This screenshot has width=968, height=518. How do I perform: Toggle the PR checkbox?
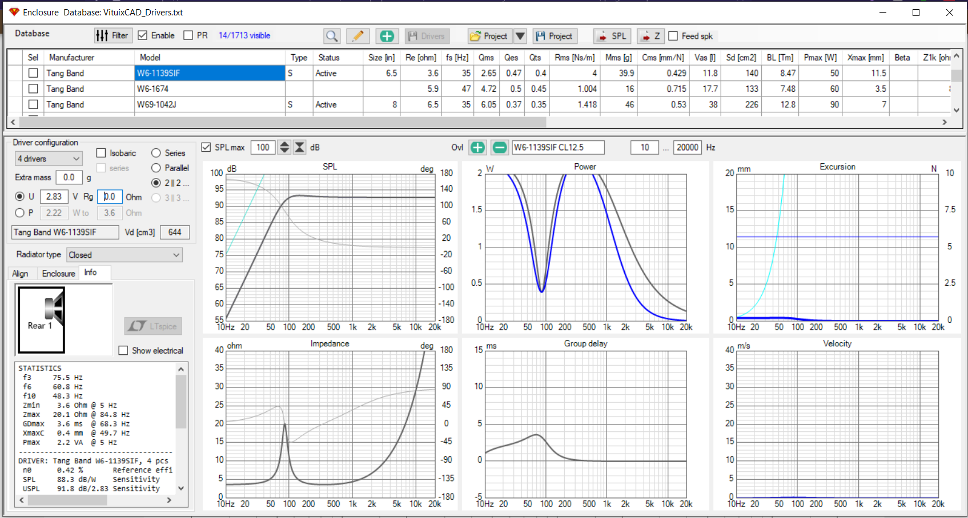tap(188, 35)
